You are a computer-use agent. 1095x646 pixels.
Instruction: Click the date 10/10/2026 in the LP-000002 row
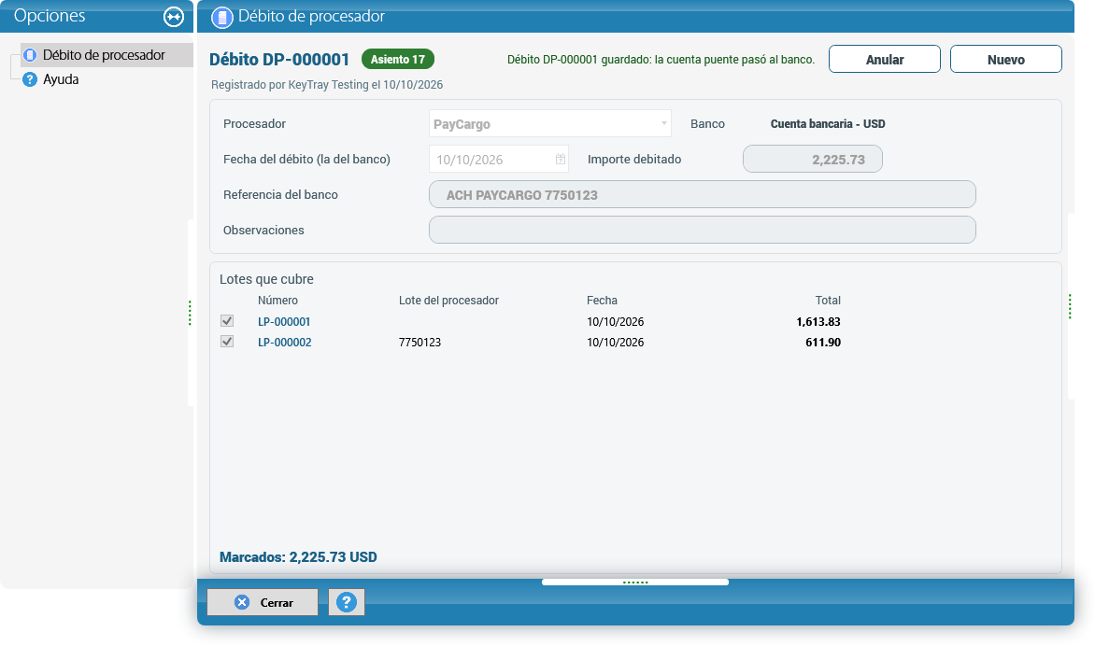(x=616, y=343)
